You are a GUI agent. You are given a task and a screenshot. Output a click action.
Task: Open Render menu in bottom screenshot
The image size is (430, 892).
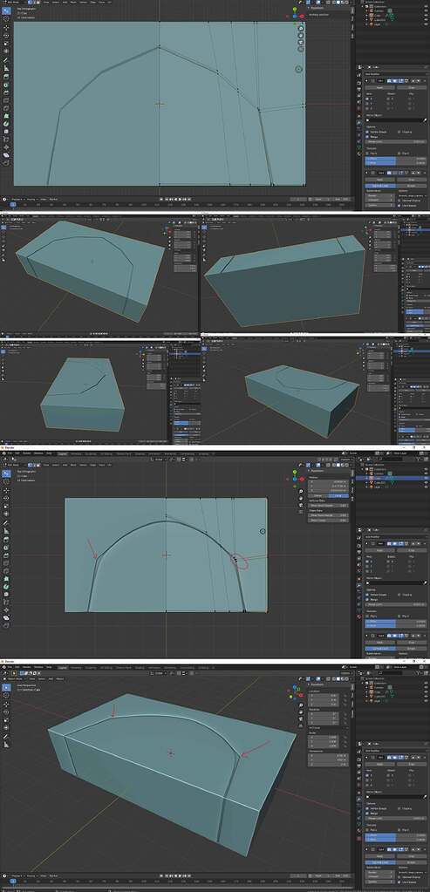[27, 667]
